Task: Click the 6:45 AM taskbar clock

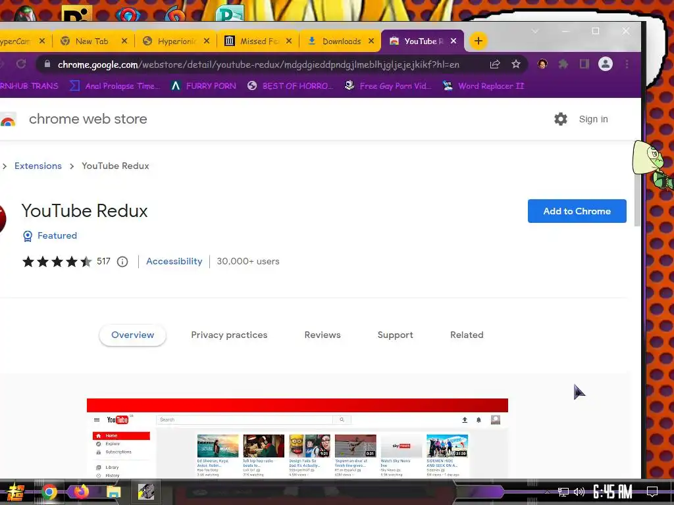Action: tap(613, 492)
